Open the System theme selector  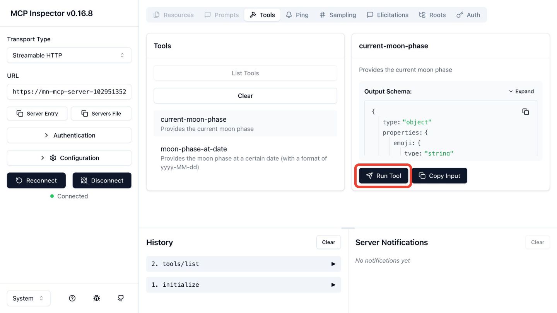(29, 298)
